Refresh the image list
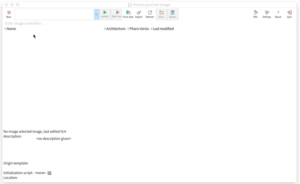This screenshot has height=184, width=300. pyautogui.click(x=150, y=14)
